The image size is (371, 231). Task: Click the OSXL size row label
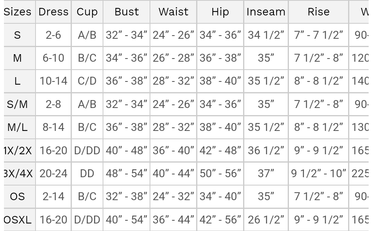[x=18, y=220]
